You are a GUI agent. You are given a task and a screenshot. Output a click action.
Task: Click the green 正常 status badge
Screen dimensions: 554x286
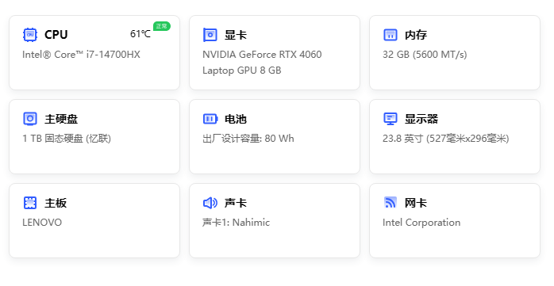tap(162, 26)
